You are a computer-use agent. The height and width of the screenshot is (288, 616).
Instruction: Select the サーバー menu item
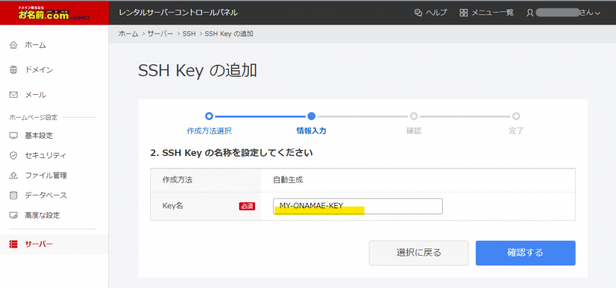point(38,244)
